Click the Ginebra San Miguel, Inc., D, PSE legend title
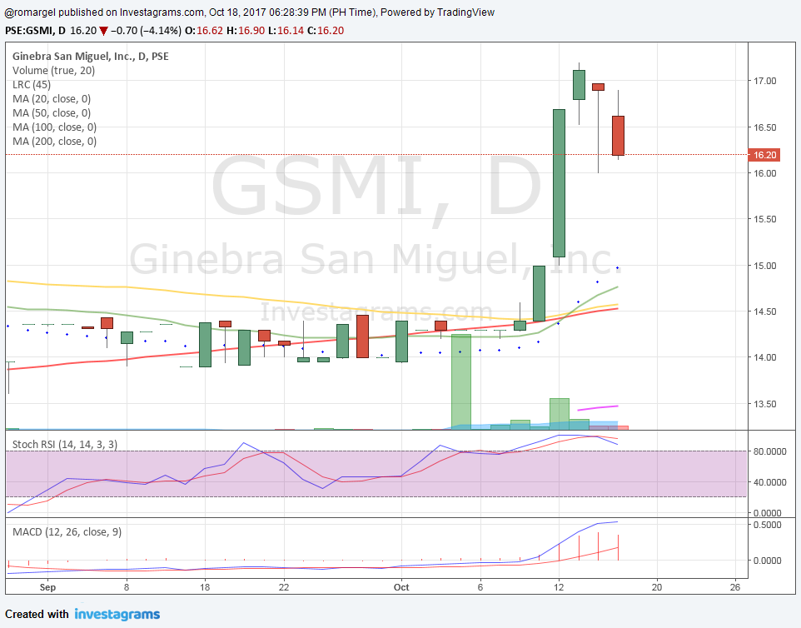Viewport: 801px width, 628px height. tap(91, 56)
